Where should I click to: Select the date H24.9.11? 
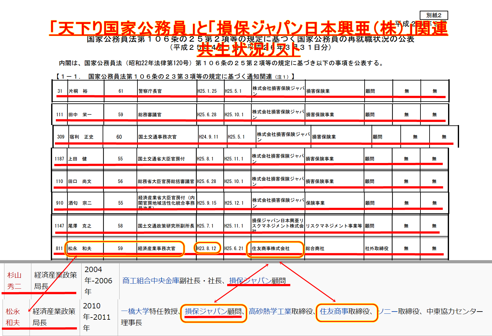(x=208, y=137)
